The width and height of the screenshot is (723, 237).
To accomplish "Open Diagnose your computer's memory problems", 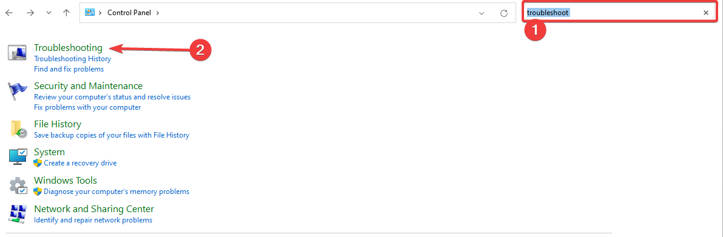I will 116,192.
